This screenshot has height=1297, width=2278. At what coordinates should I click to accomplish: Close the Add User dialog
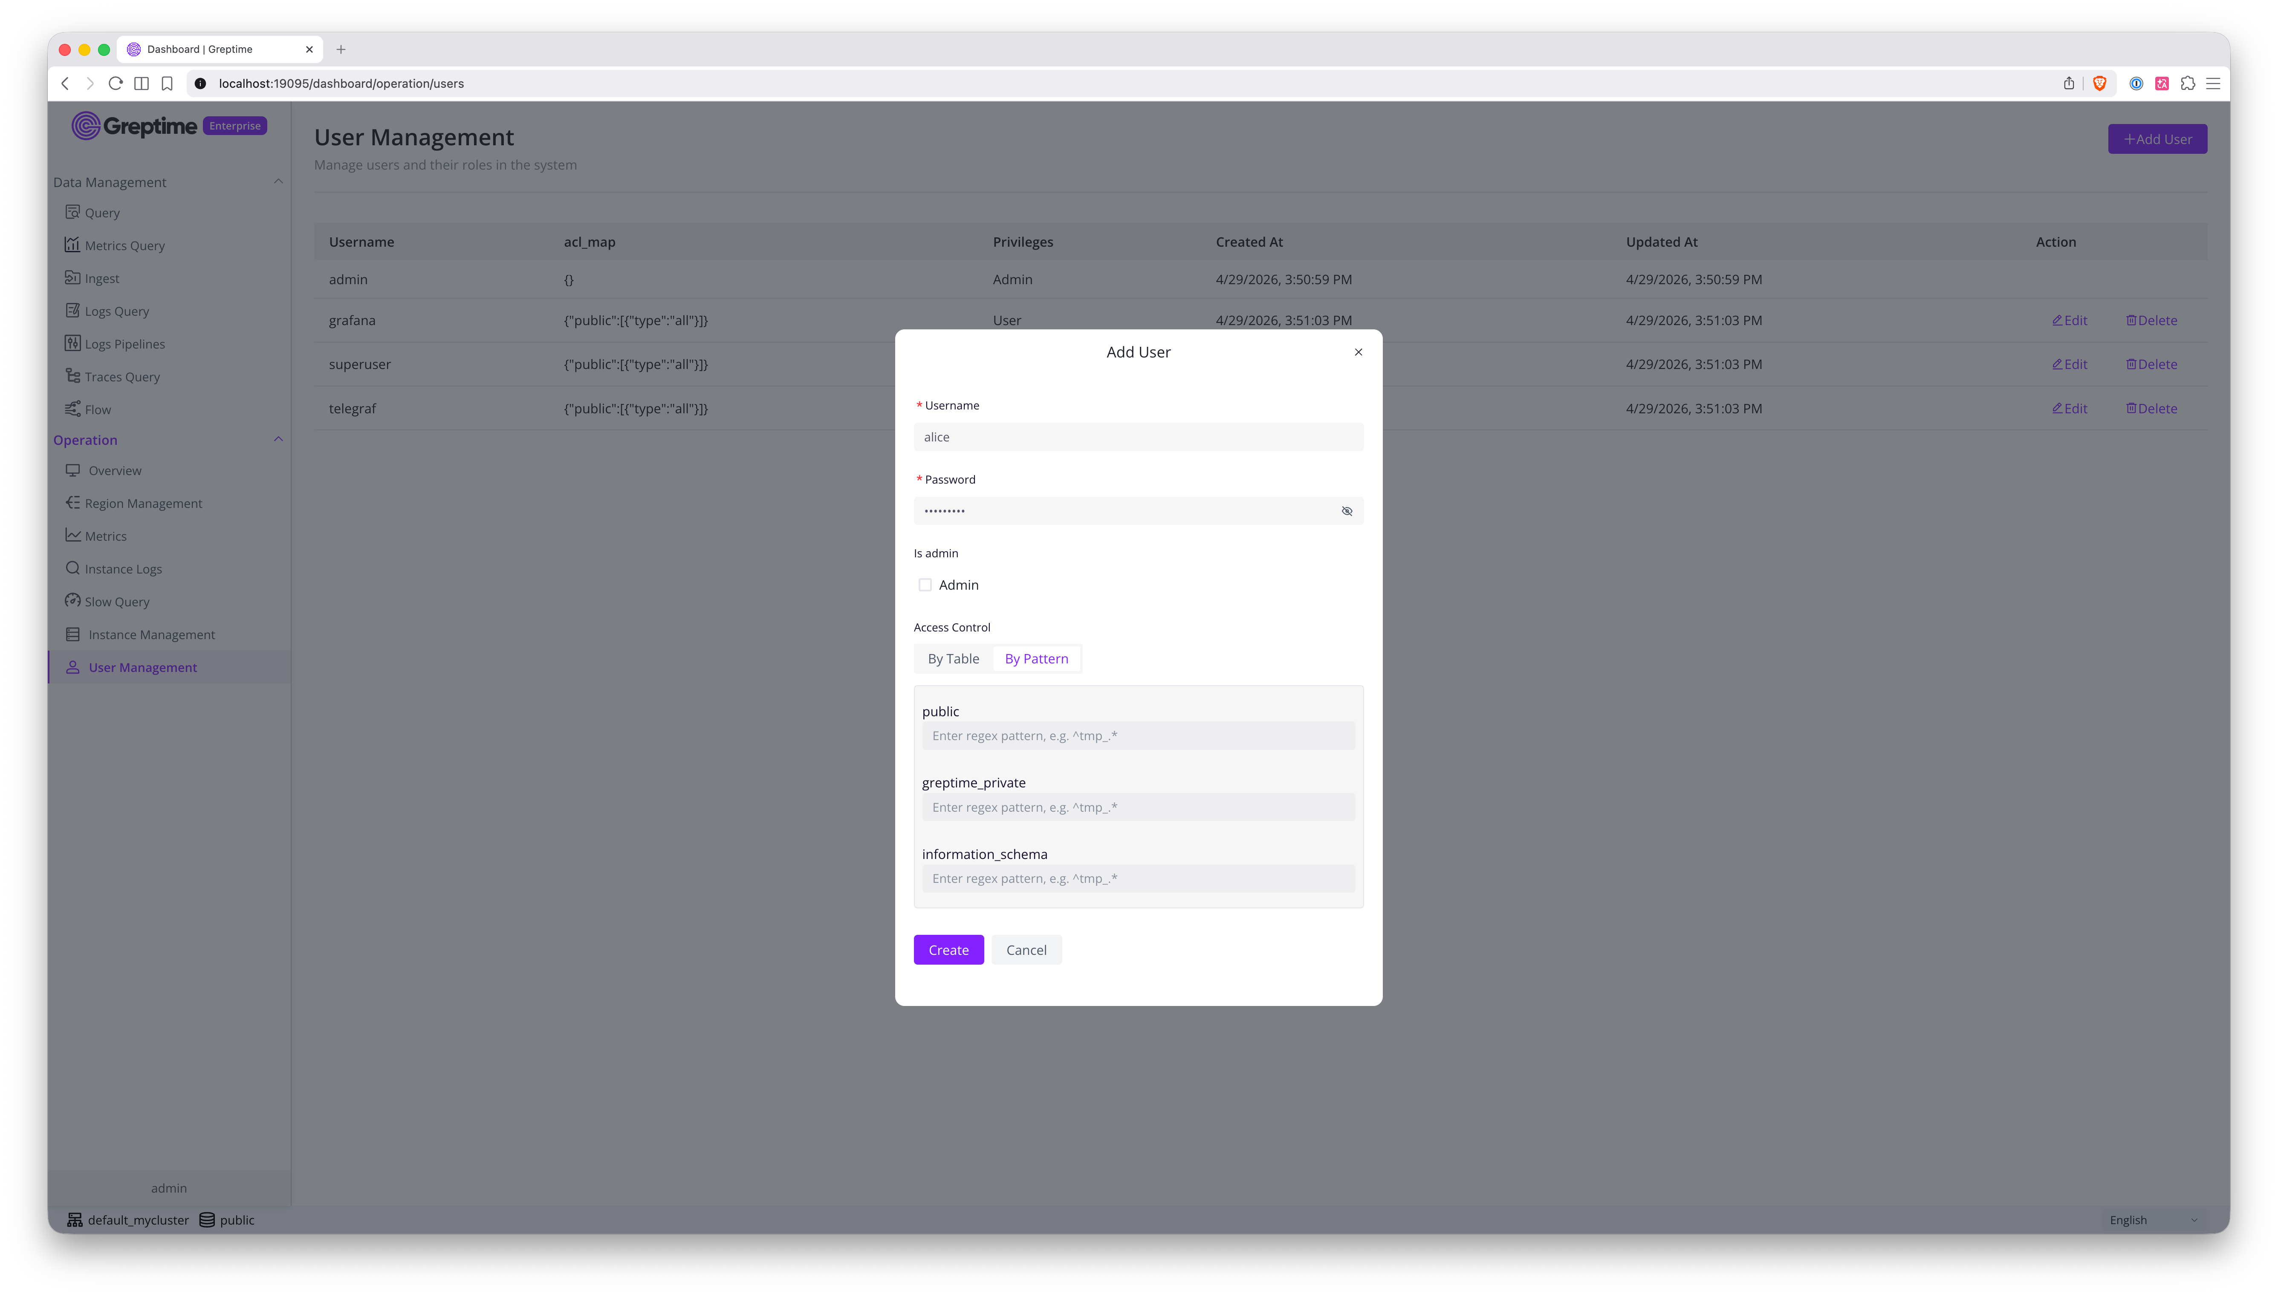pyautogui.click(x=1358, y=353)
